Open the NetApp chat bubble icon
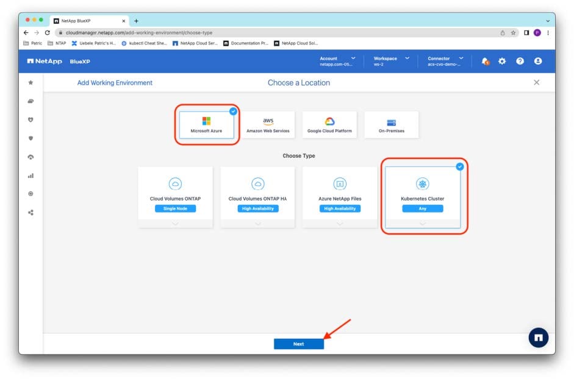Viewport: 574px width, 379px height. (x=538, y=337)
